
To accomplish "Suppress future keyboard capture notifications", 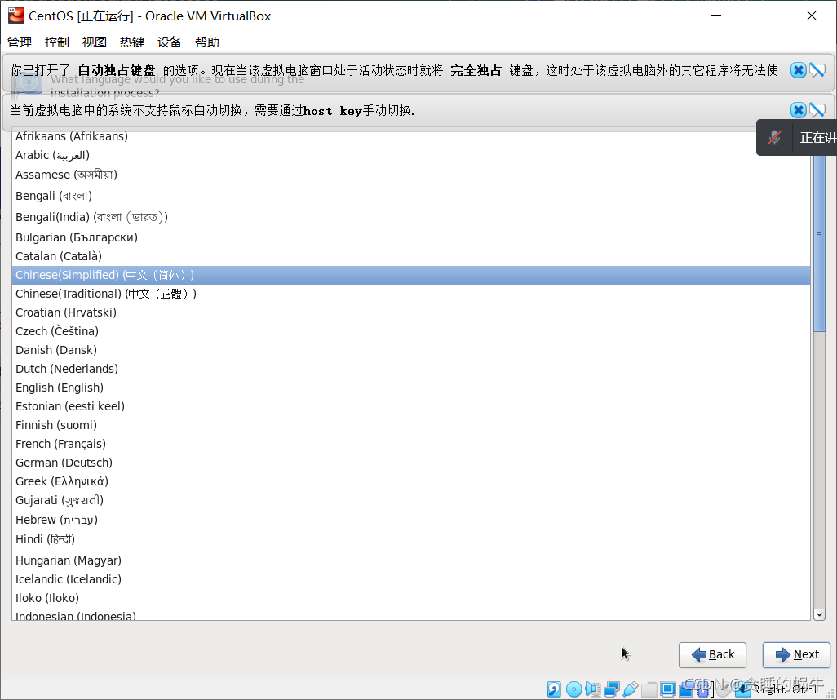I will 817,70.
